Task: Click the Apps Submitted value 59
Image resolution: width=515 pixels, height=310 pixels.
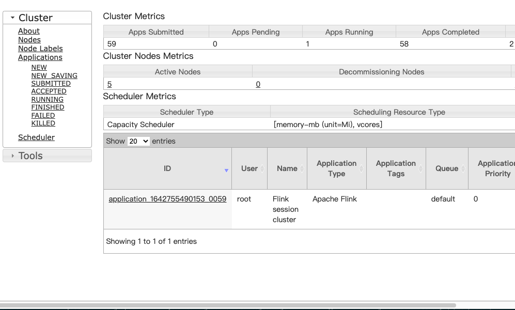Action: coord(112,44)
